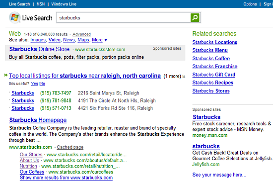Open Windows Live in top bar
273x185 pixels.
click(64, 4)
